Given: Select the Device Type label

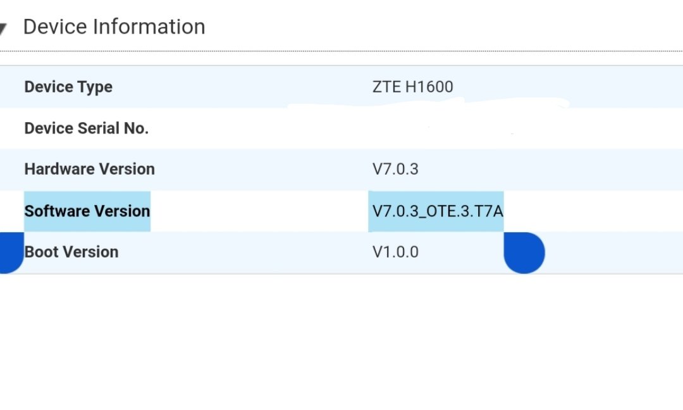Looking at the screenshot, I should coord(68,87).
